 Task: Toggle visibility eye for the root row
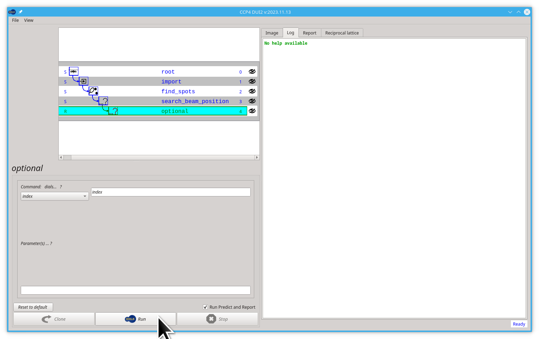(x=252, y=71)
